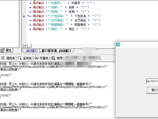158x119 pixels.
Task: Click the first output line 等级22级勋章
Action: (x=11, y=70)
